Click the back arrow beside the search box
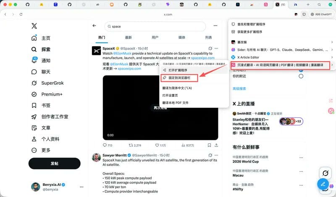This screenshot has width=336, height=197. (94, 26)
